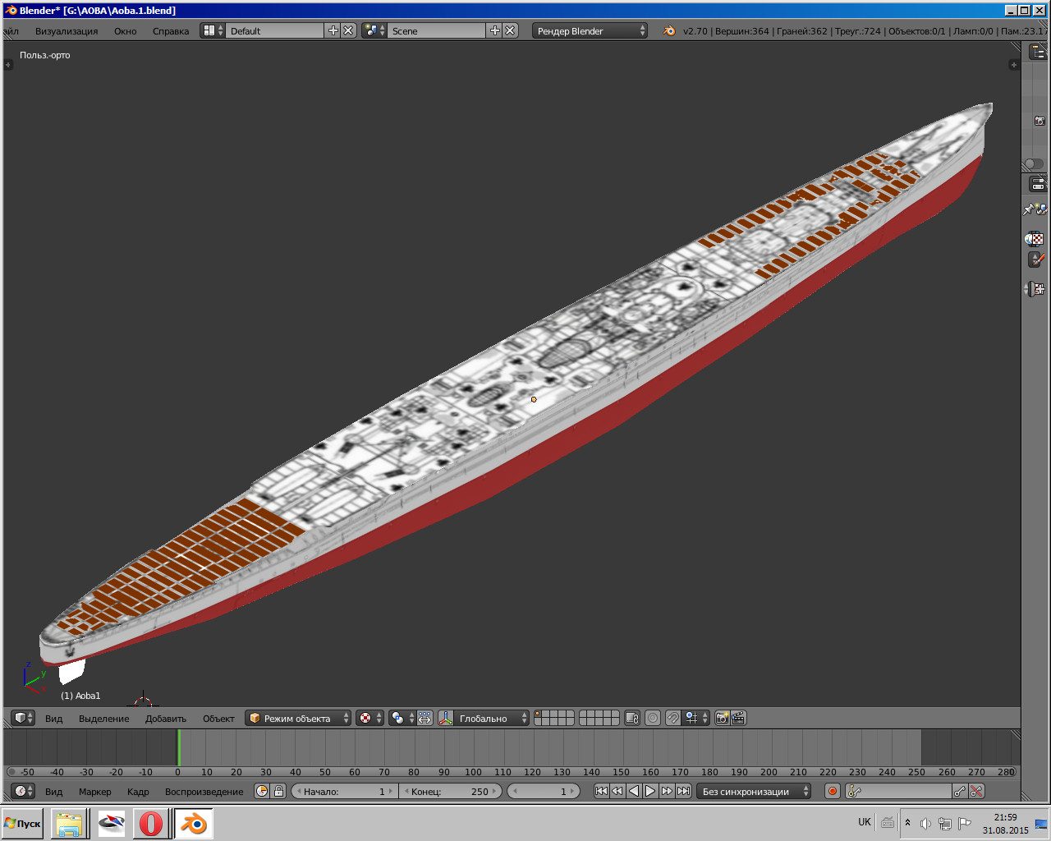This screenshot has width=1051, height=841.
Task: Toggle snap during transform magnet icon
Action: click(x=672, y=719)
